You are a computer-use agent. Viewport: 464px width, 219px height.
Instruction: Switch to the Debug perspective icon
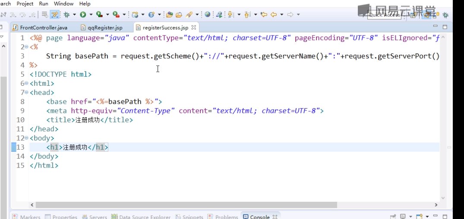pos(445,15)
